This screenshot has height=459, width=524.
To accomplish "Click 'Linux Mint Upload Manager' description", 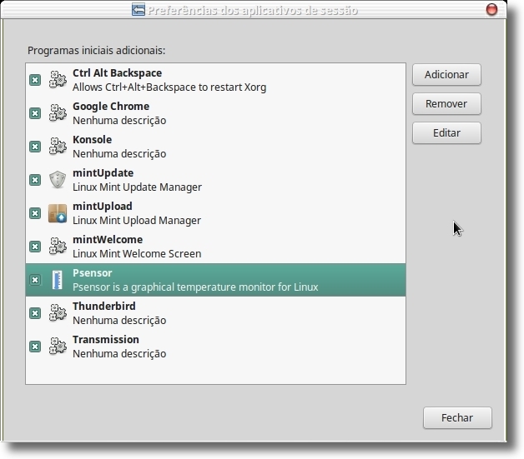I will click(137, 221).
